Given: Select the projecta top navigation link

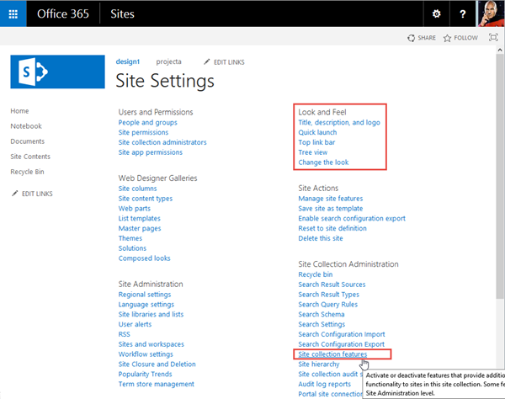Looking at the screenshot, I should 167,61.
